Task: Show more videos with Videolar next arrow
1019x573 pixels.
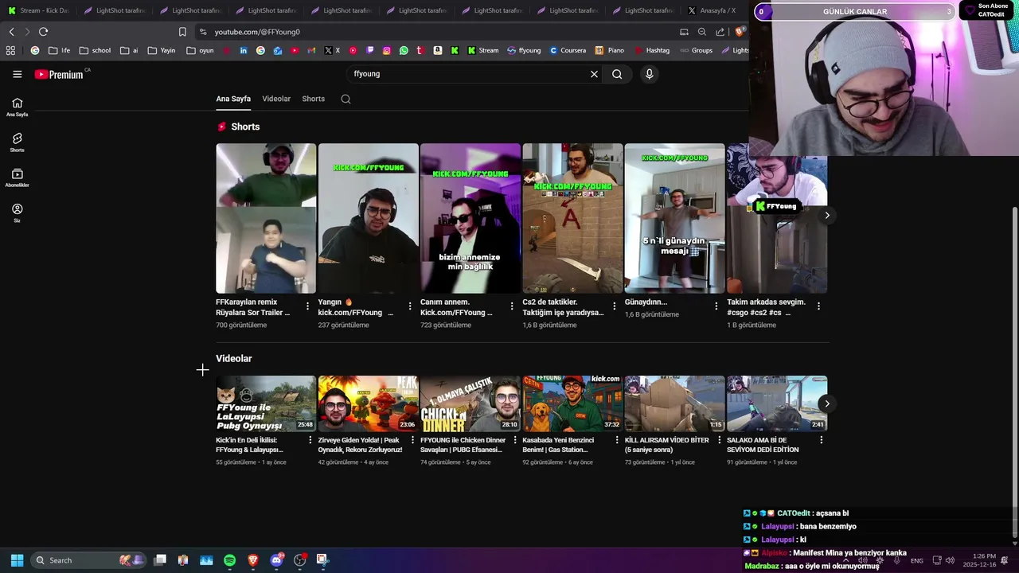Action: pyautogui.click(x=827, y=403)
